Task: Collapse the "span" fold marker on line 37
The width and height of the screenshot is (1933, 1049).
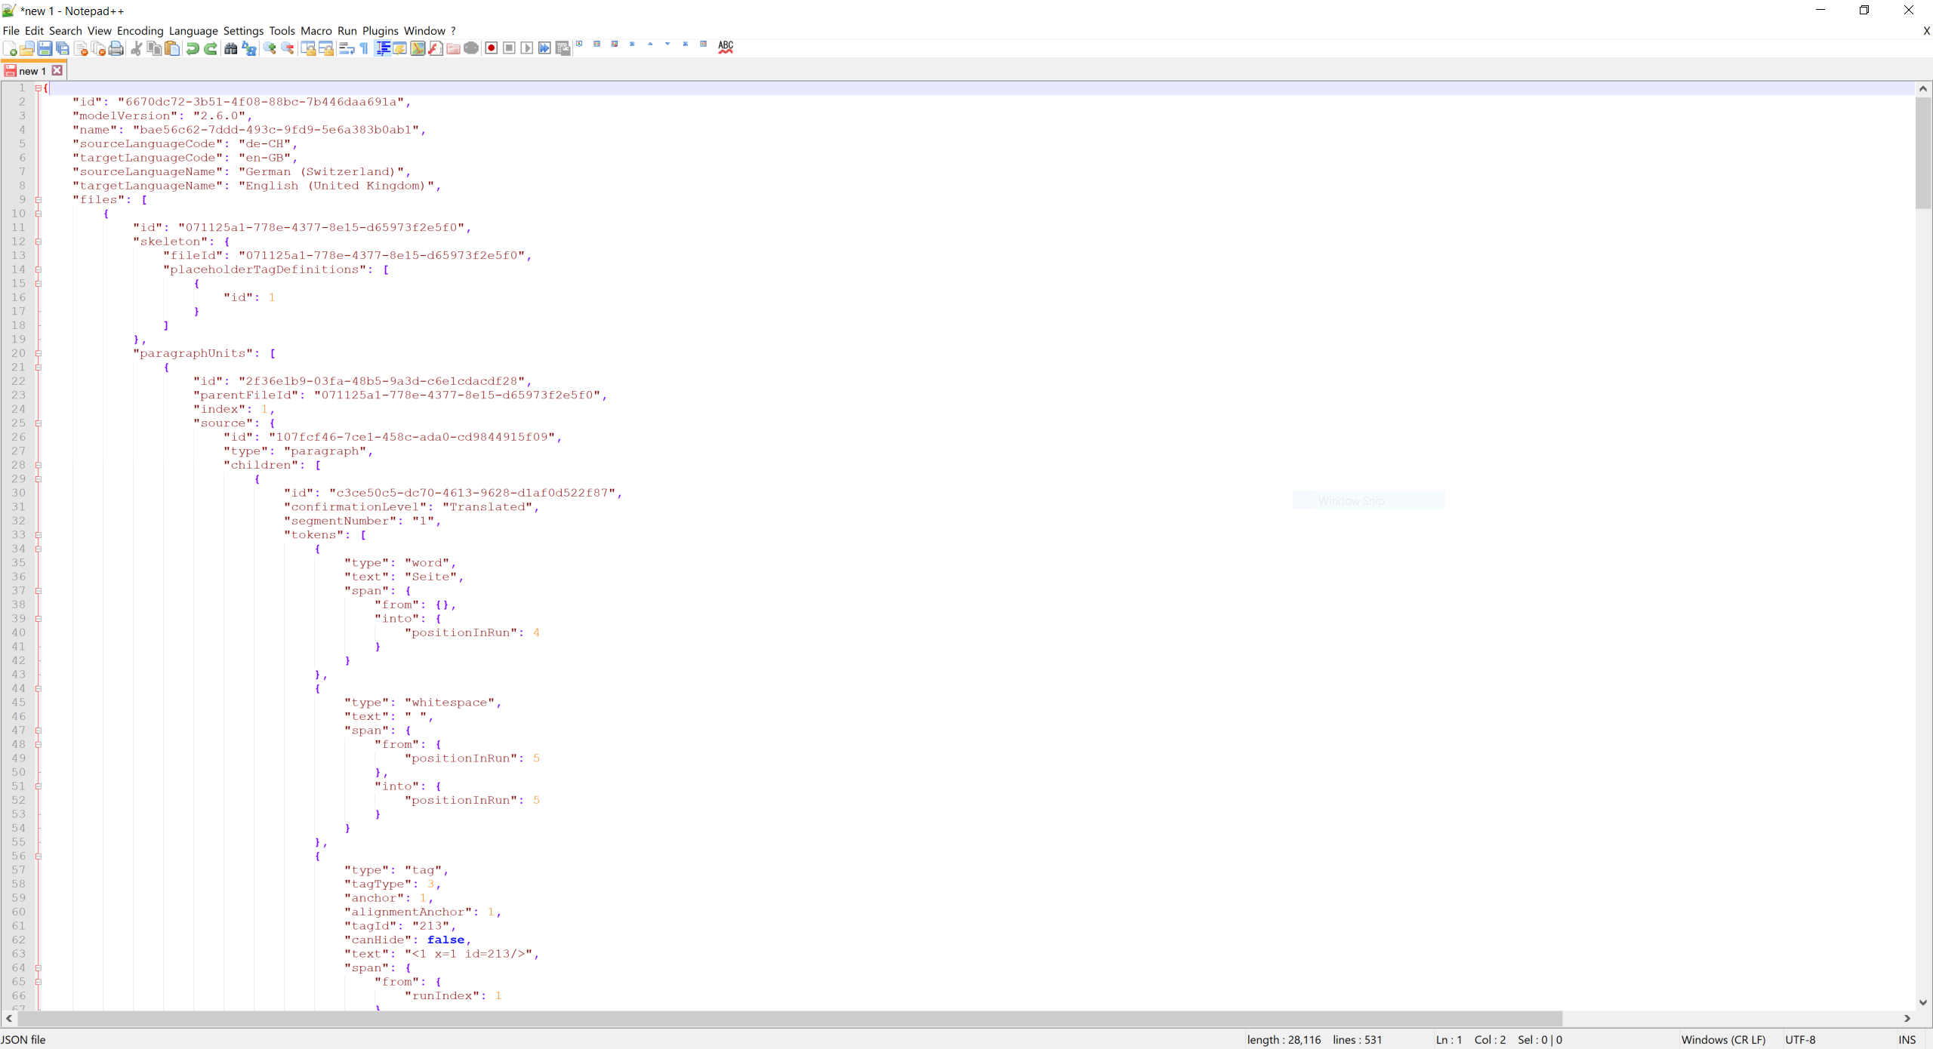Action: [38, 591]
